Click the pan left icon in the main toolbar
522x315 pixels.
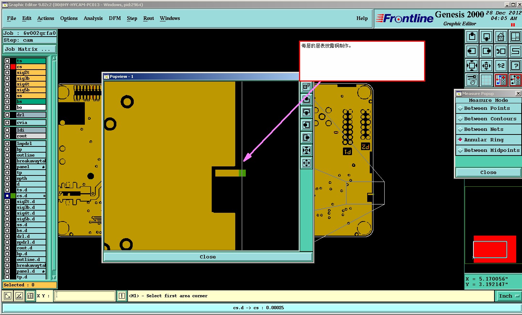click(x=472, y=51)
